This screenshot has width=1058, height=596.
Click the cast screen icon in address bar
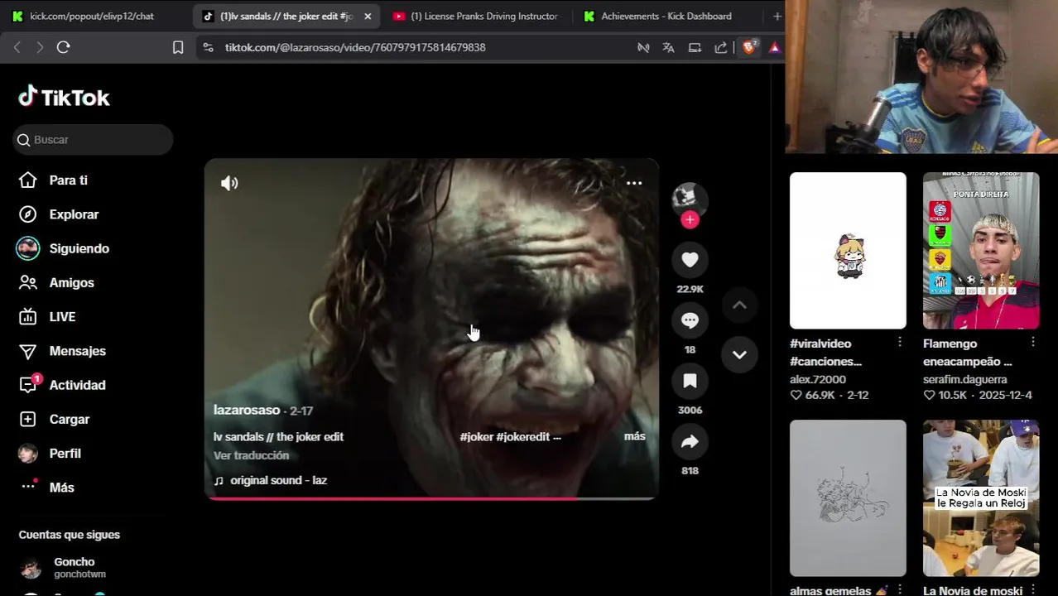click(695, 47)
